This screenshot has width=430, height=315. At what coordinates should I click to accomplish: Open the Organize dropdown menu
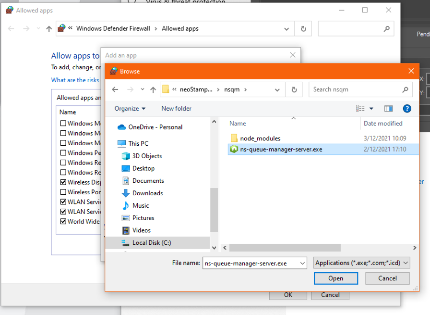click(130, 109)
